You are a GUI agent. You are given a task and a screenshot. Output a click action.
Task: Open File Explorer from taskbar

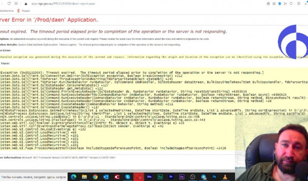pyautogui.click(x=85, y=177)
